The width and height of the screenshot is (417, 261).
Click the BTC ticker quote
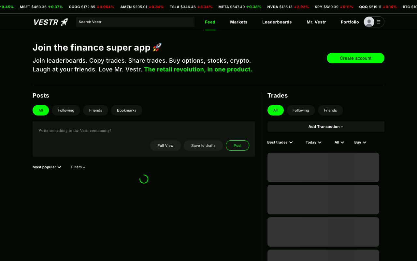point(410,7)
